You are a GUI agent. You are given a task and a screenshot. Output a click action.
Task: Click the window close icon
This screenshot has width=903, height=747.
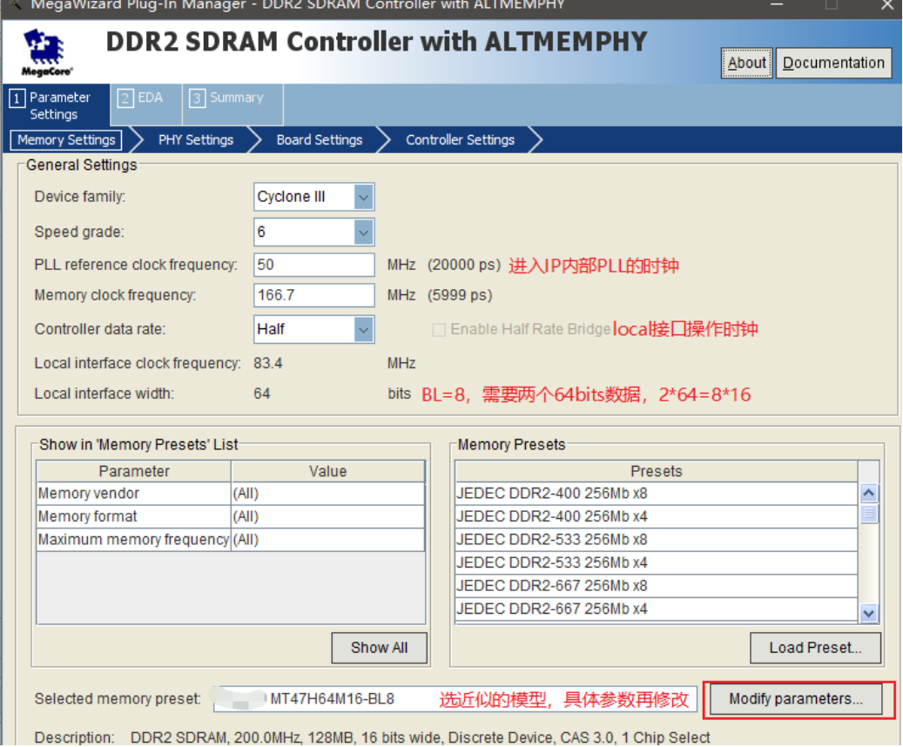(x=886, y=7)
